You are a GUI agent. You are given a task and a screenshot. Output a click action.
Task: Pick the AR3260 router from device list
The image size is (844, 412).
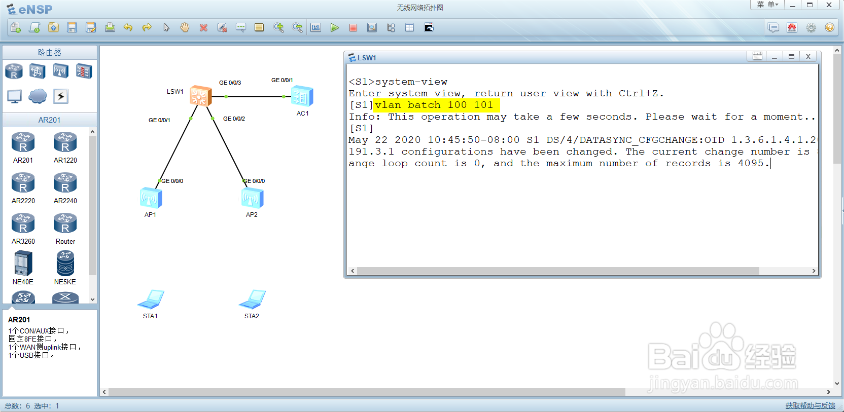pyautogui.click(x=23, y=229)
